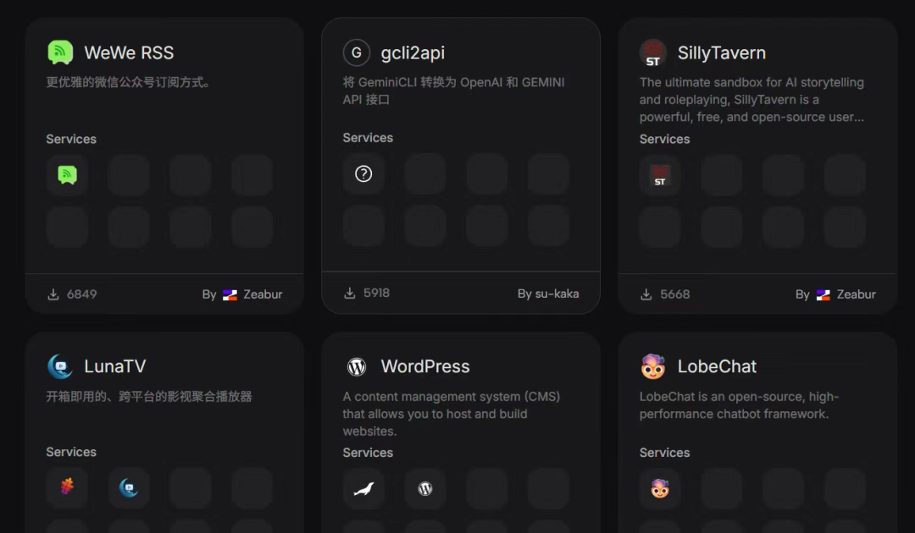Open the WordPress template title
The height and width of the screenshot is (533, 915).
(425, 366)
